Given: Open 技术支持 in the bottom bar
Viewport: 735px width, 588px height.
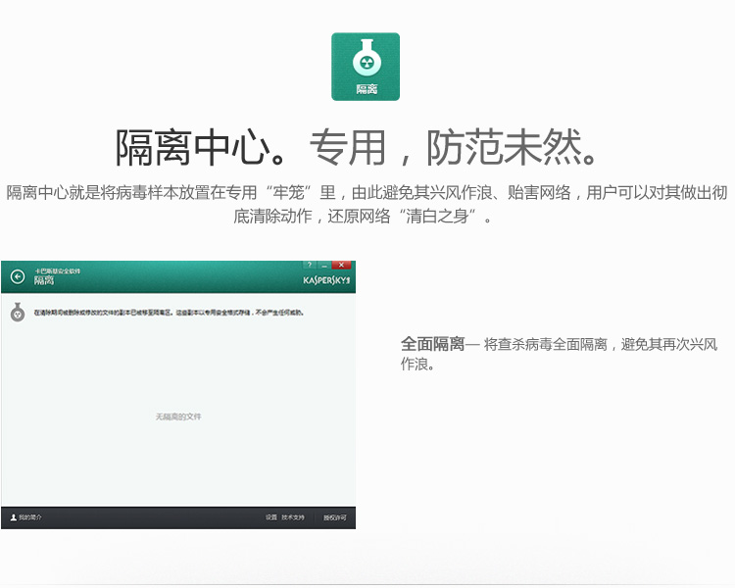Looking at the screenshot, I should click(x=293, y=517).
